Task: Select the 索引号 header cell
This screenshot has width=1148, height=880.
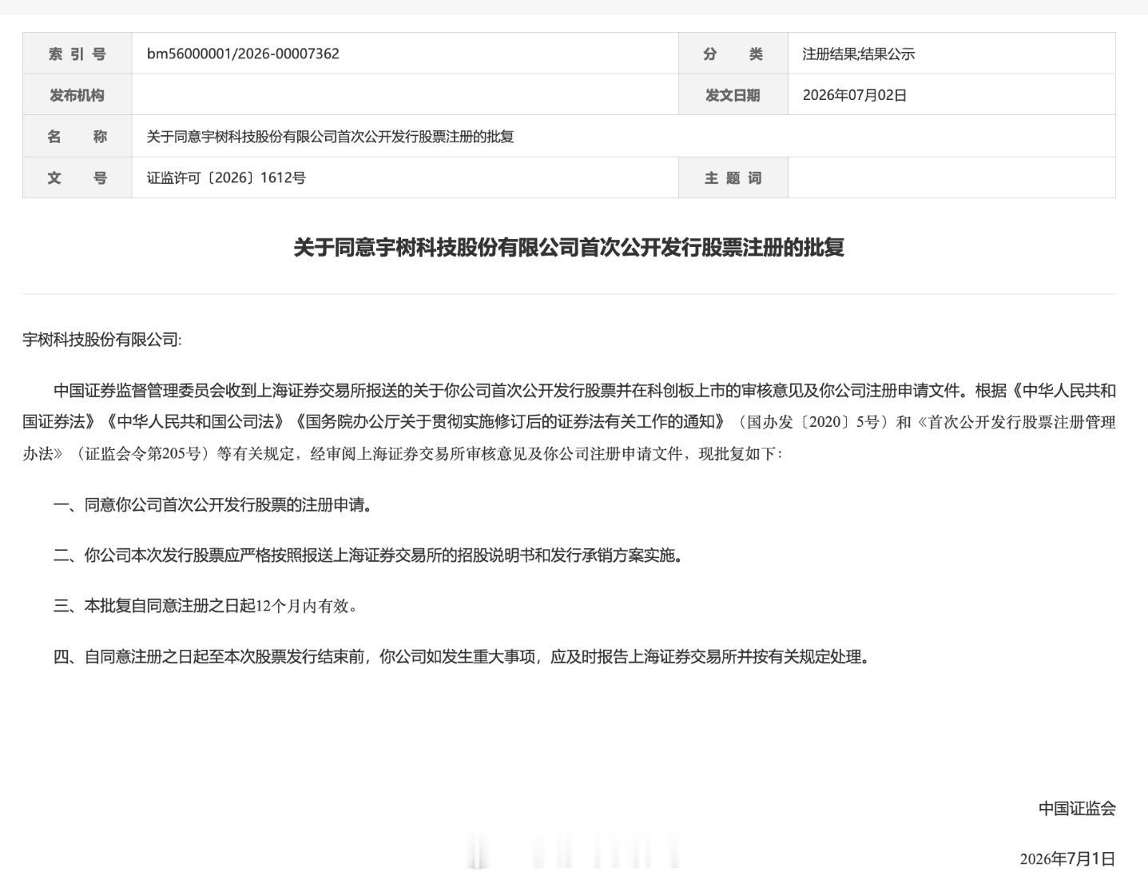Action: (x=77, y=54)
